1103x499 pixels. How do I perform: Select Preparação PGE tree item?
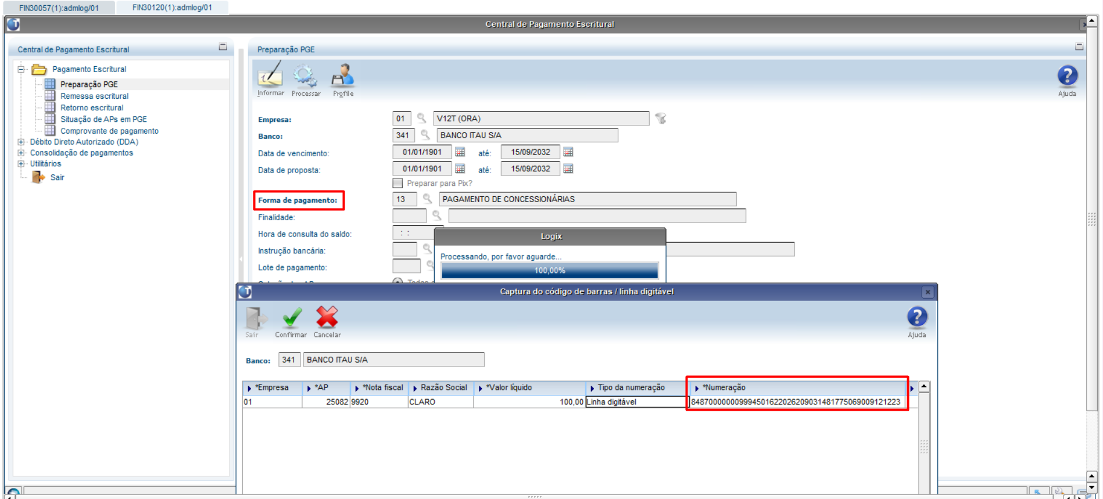point(89,84)
